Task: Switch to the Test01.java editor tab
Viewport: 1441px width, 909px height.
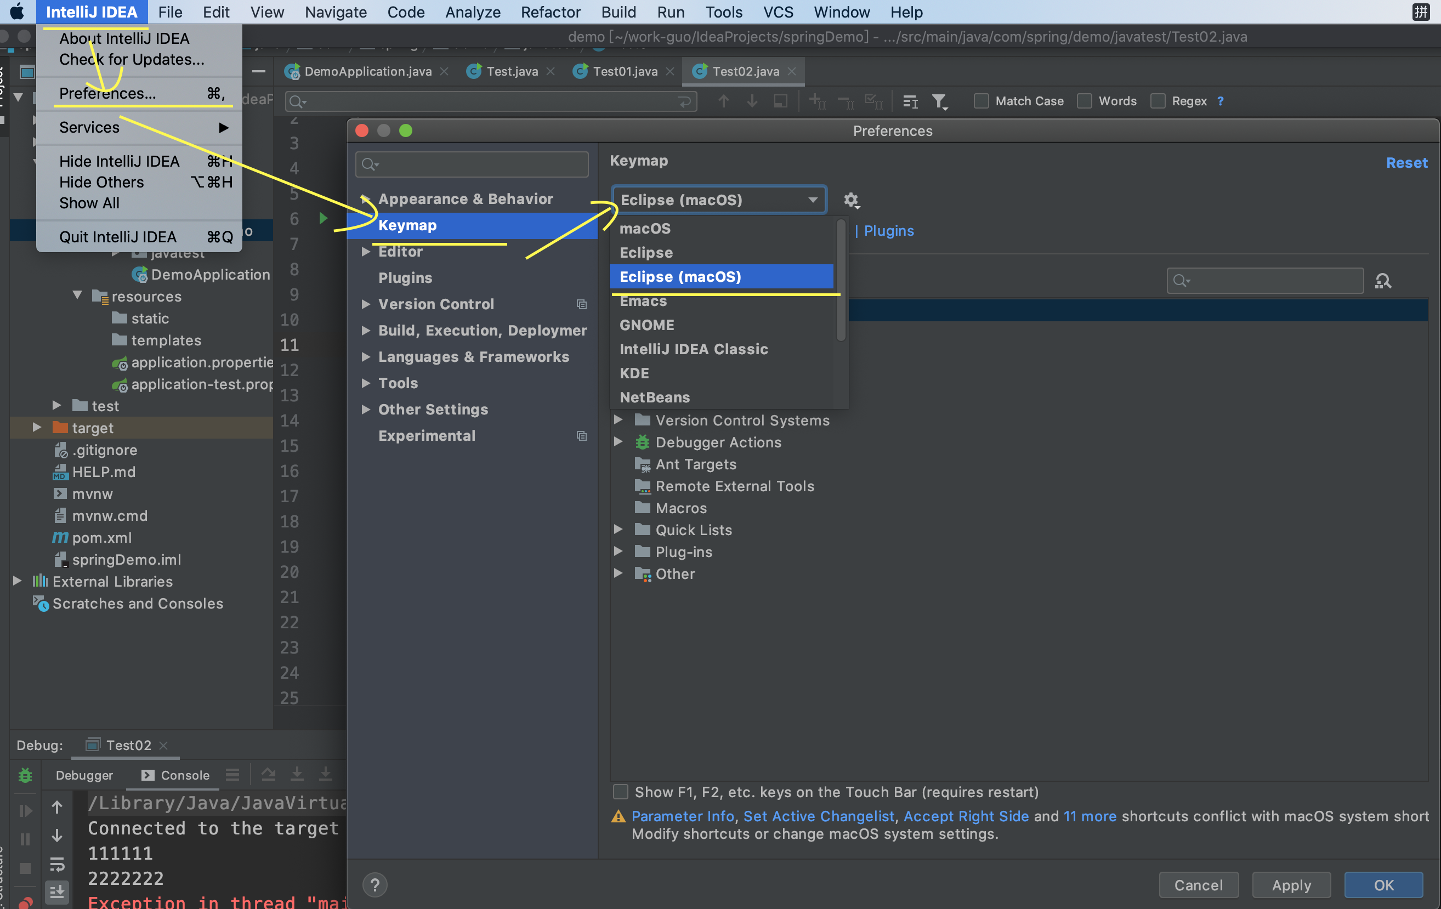Action: pyautogui.click(x=624, y=71)
